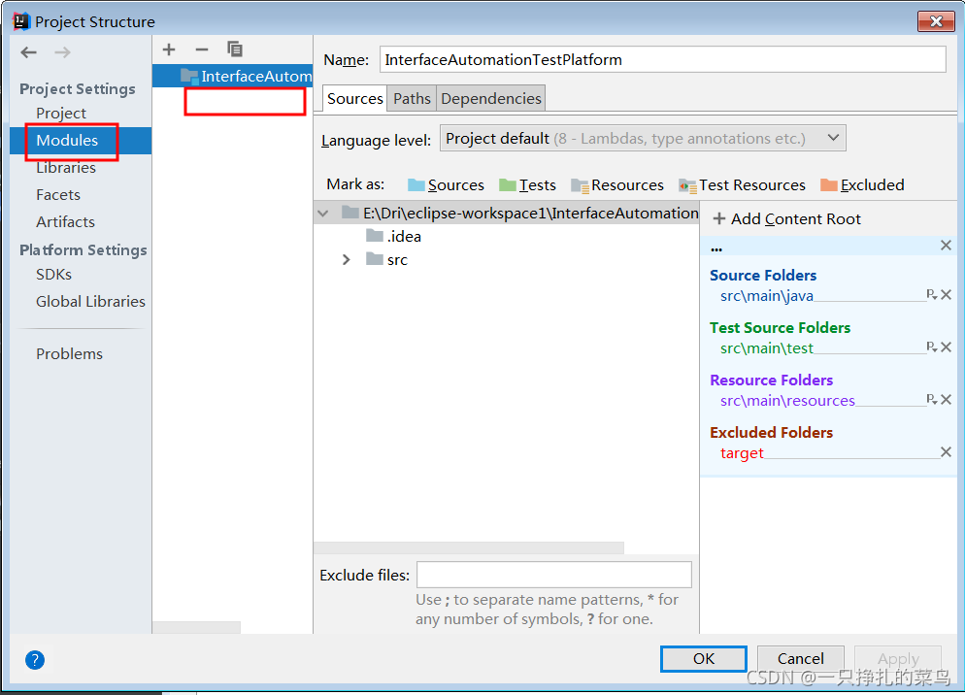
Task: Go back with the left arrow
Action: click(28, 52)
